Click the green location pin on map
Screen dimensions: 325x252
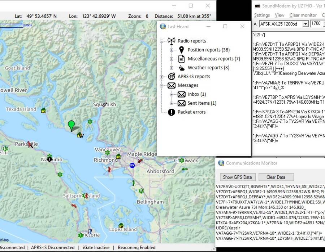point(71,126)
